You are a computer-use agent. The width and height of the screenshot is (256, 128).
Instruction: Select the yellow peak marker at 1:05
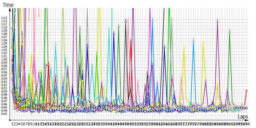pos(203,43)
